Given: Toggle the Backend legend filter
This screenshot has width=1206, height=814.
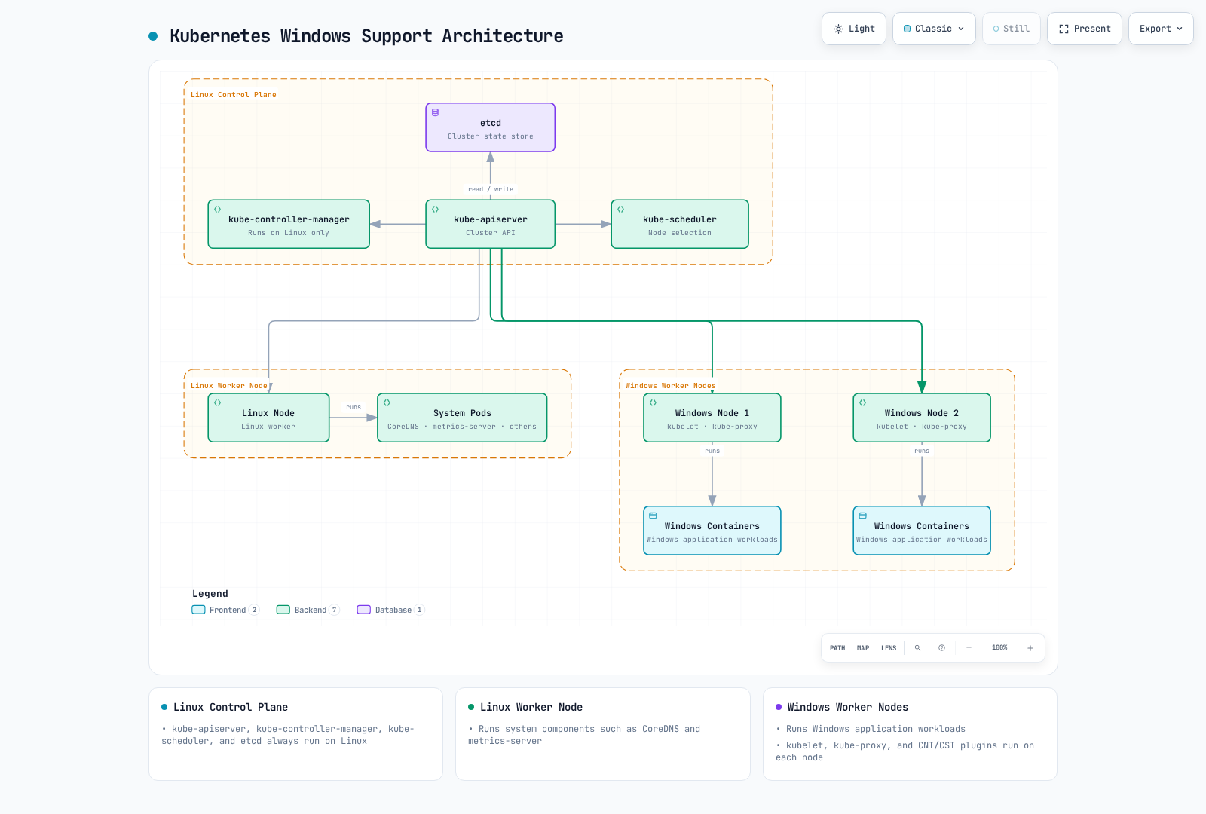Looking at the screenshot, I should [308, 610].
